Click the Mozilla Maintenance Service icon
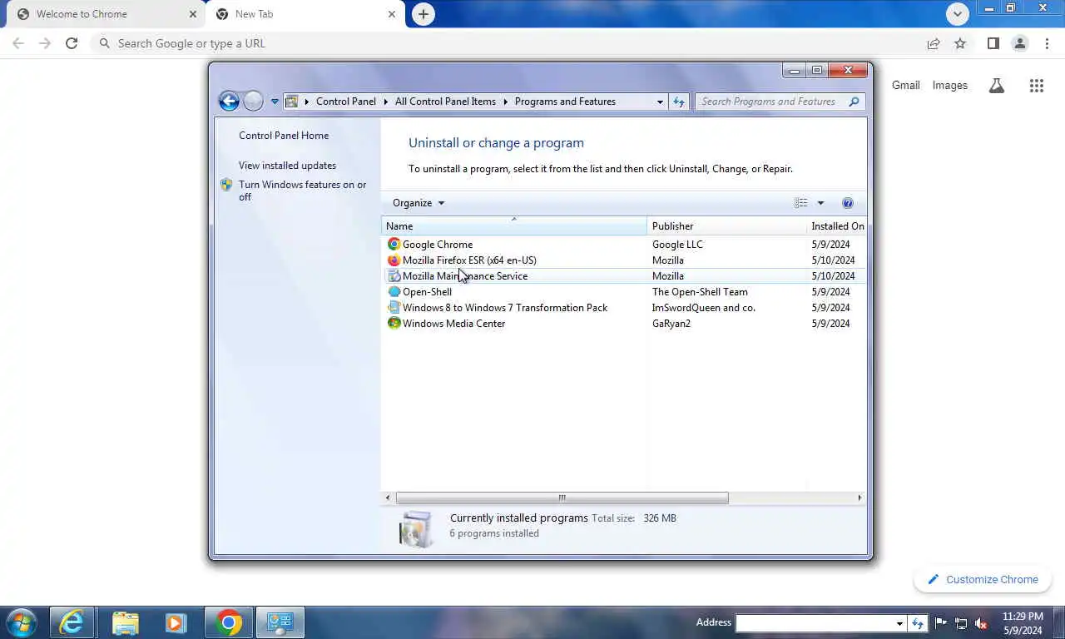Image resolution: width=1065 pixels, height=639 pixels. (394, 275)
